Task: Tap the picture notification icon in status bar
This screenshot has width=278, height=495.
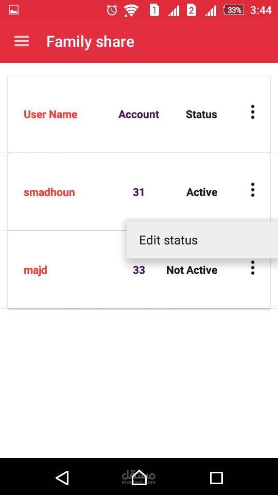Action: [x=14, y=10]
